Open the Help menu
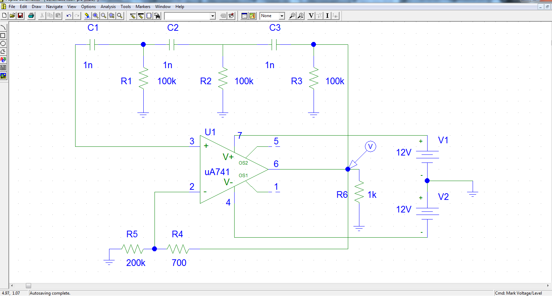The image size is (552, 296). click(x=180, y=7)
